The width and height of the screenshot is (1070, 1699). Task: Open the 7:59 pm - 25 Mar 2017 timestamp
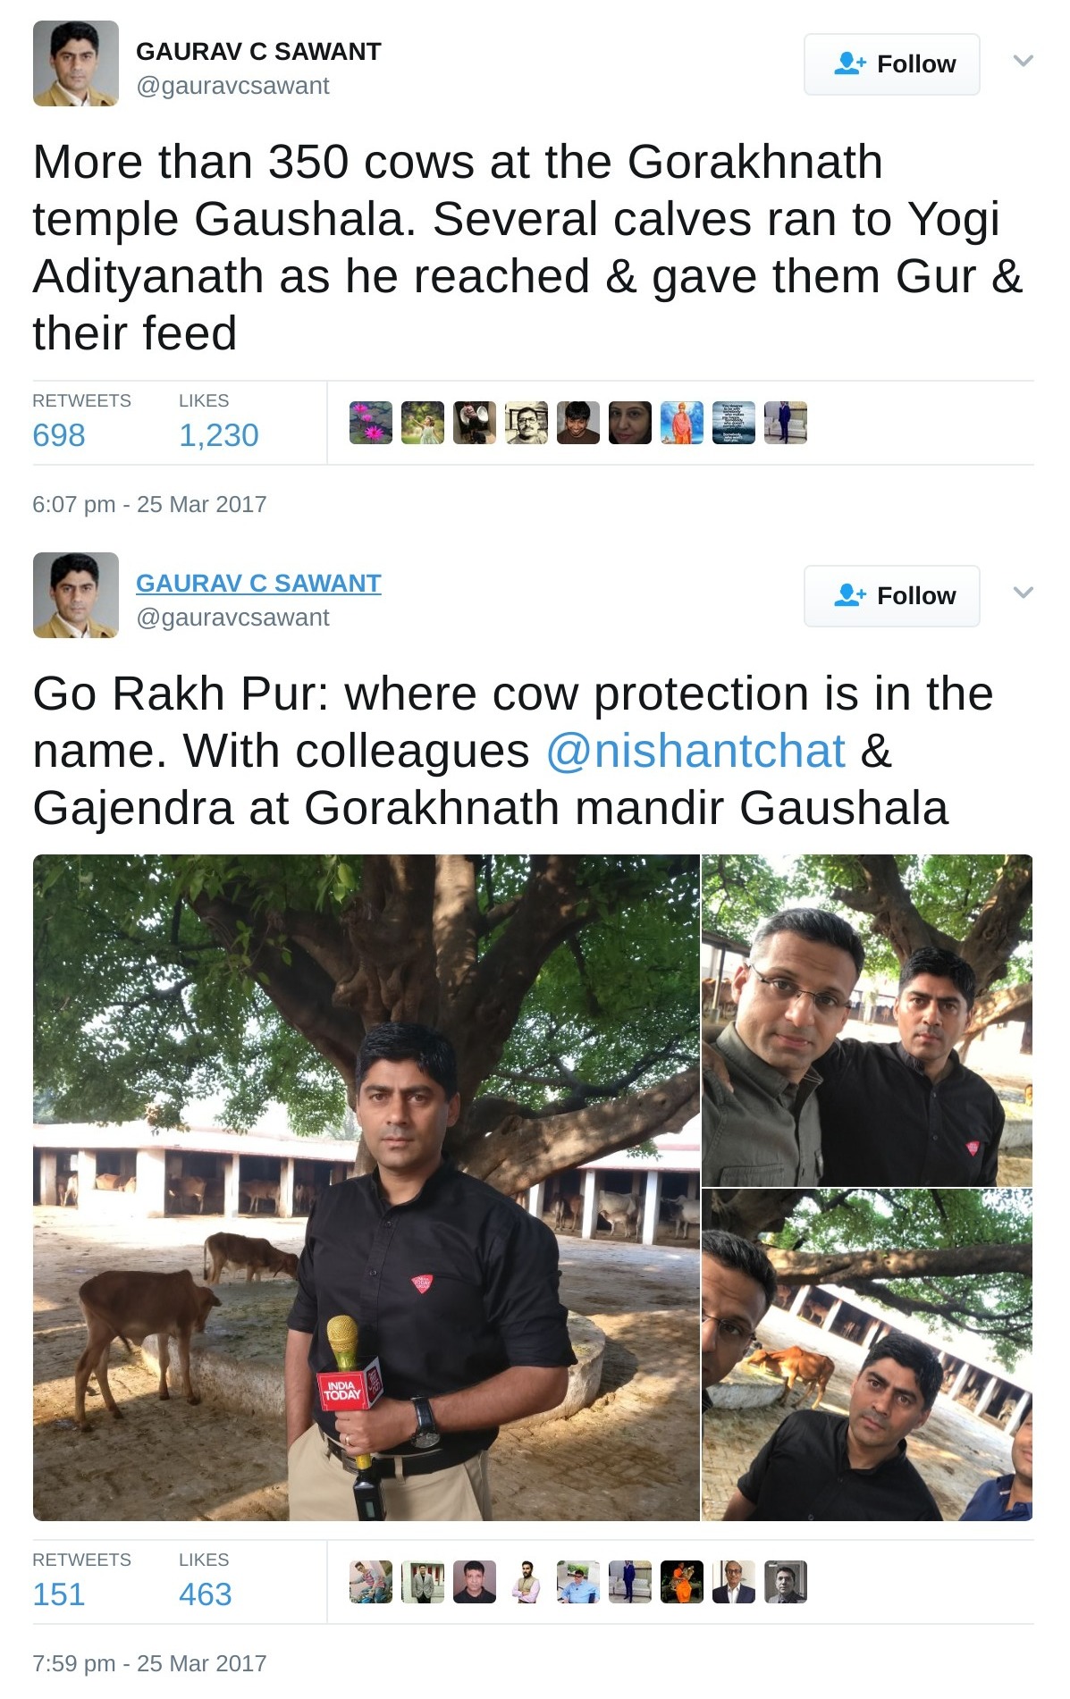point(149,1663)
